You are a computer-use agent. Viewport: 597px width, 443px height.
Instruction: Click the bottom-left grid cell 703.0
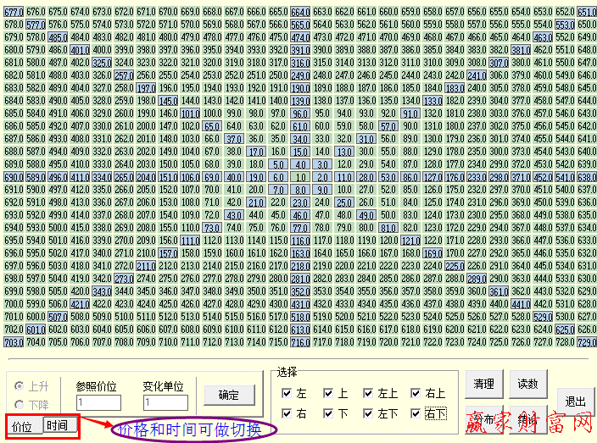tap(14, 342)
